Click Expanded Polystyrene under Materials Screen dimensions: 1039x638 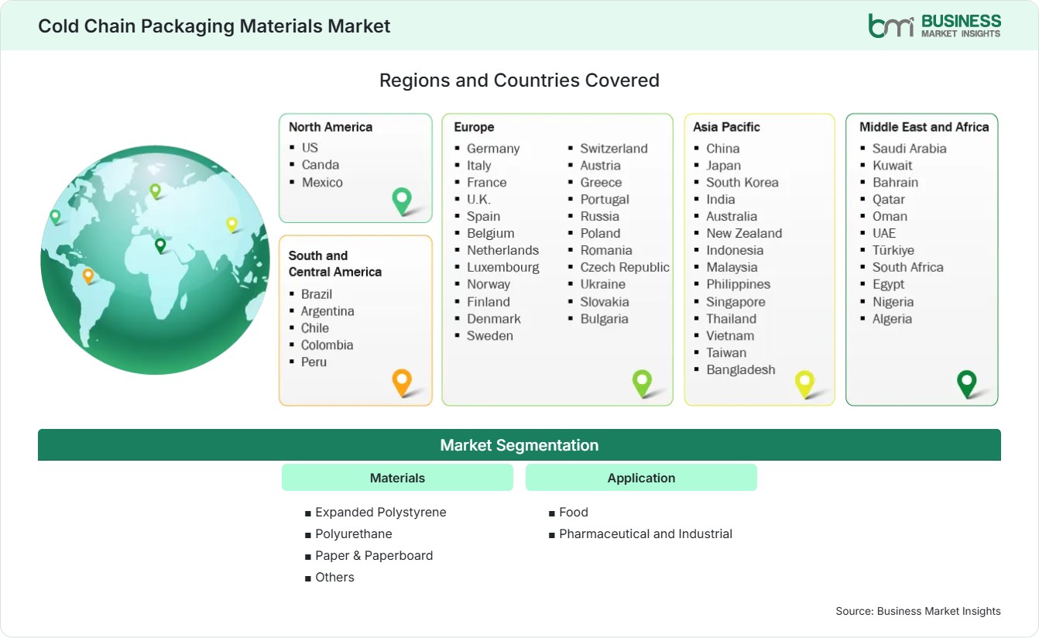[x=381, y=512]
